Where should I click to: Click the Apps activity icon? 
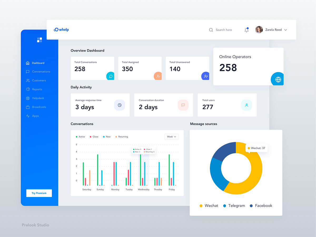(x=28, y=116)
